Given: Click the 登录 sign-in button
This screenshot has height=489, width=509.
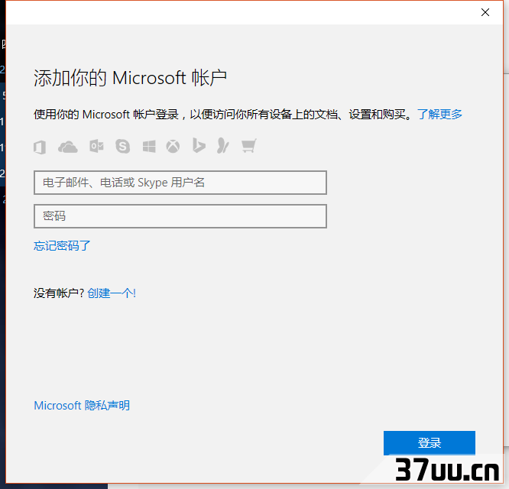Looking at the screenshot, I should [430, 443].
